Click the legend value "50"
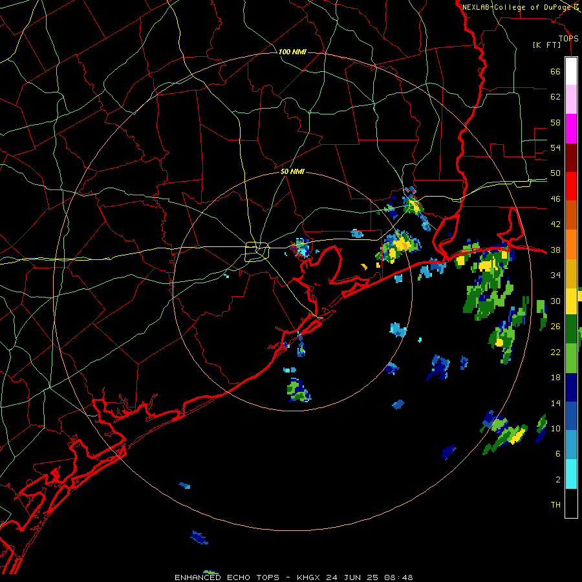 pyautogui.click(x=555, y=173)
